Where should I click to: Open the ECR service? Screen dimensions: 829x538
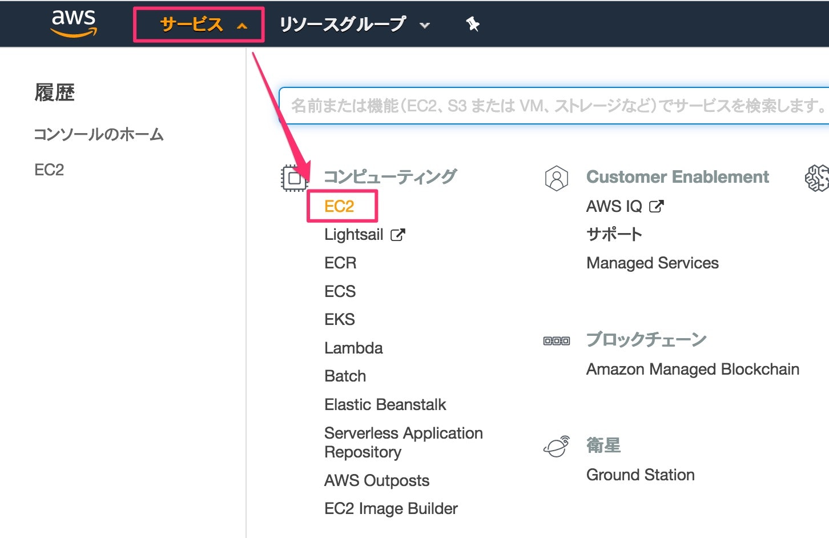(x=340, y=263)
